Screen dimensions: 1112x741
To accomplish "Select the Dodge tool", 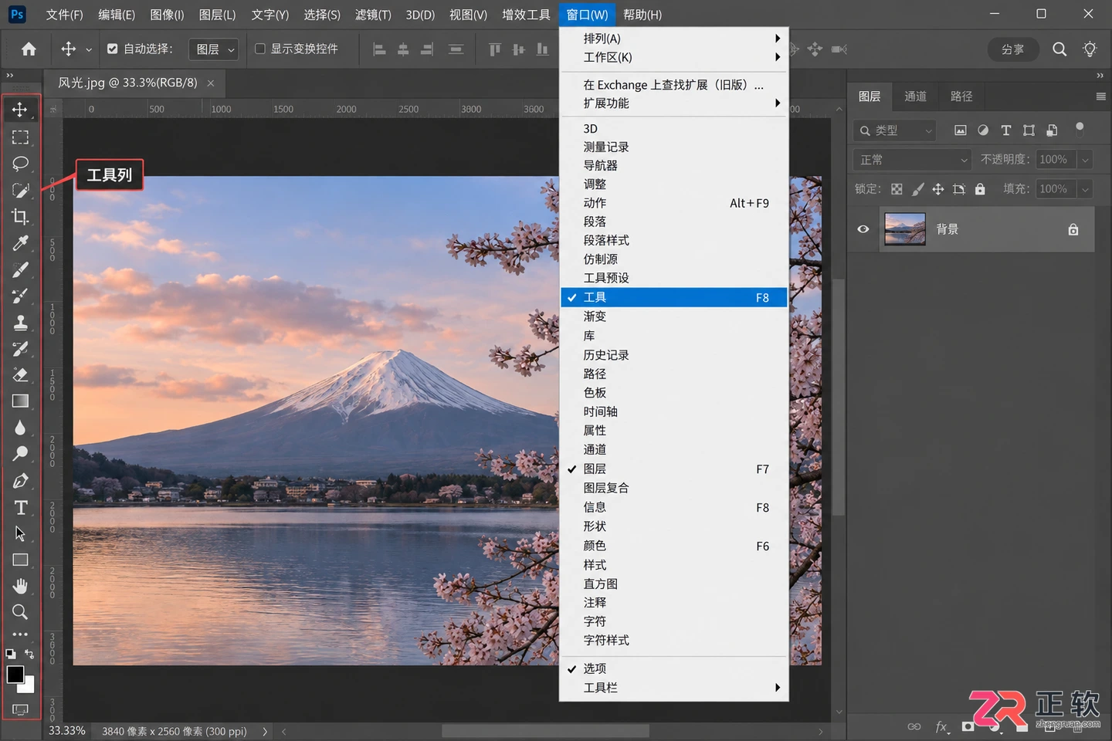I will [20, 453].
